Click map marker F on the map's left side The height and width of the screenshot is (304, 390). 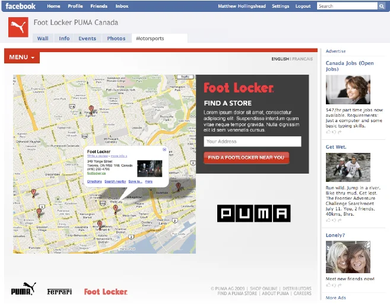coord(33,193)
